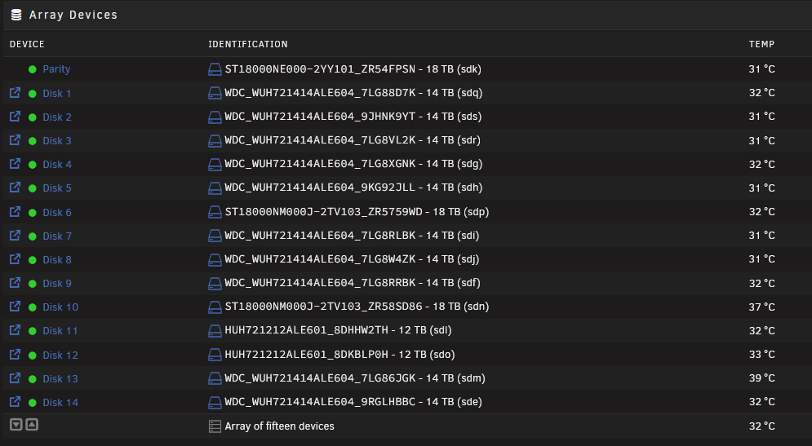Click browse icon next to Disk 5
Screen dimensions: 812x446
[15, 188]
